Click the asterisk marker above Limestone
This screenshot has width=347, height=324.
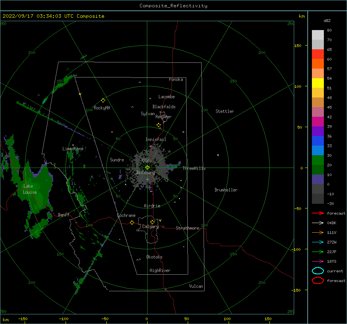tap(73, 145)
